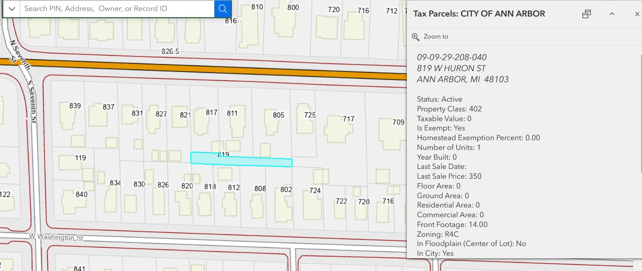642x271 pixels.
Task: Click the parcel labeled 826.5
Action: 170,51
